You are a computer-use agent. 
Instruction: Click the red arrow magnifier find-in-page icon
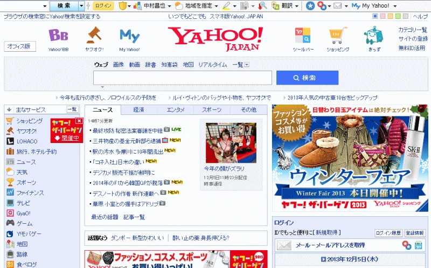[262, 6]
